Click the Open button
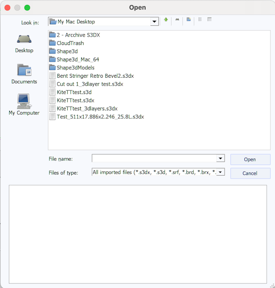This screenshot has height=288, width=275. [x=250, y=159]
